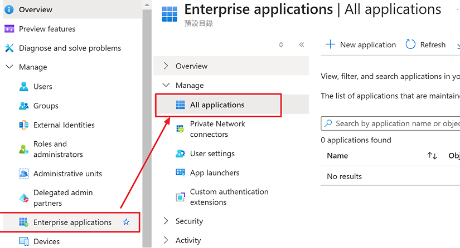Click the search by application name field
Image resolution: width=460 pixels, height=248 pixels.
pyautogui.click(x=396, y=123)
